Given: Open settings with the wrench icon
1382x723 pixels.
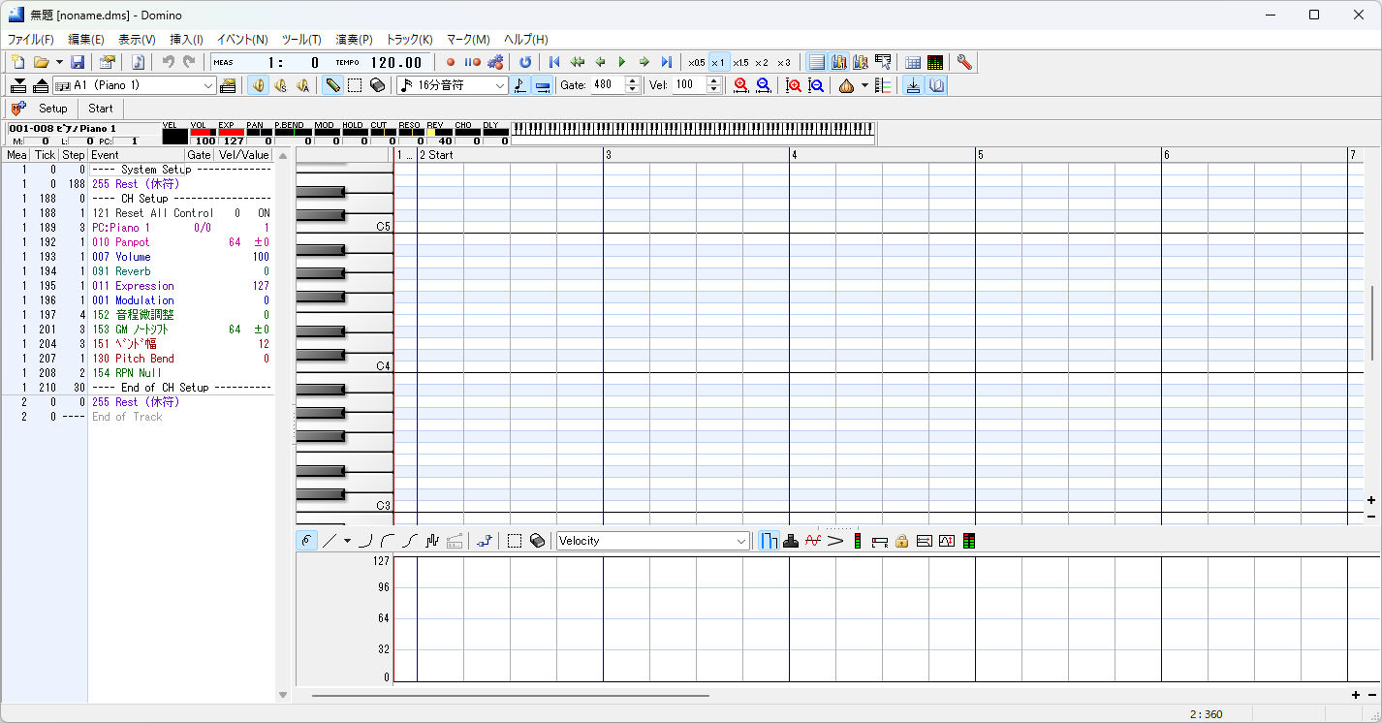Looking at the screenshot, I should 963,62.
